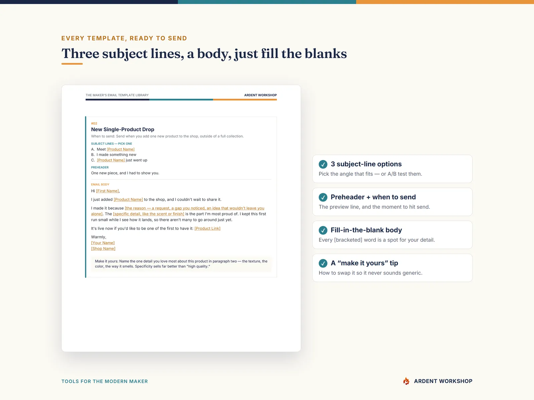
Task: Click preheader text 'One new piece, and I had to show you.'
Action: [x=125, y=173]
